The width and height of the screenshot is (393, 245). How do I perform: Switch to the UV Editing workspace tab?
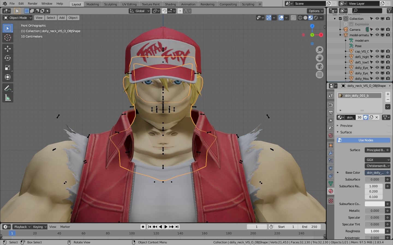pyautogui.click(x=129, y=4)
